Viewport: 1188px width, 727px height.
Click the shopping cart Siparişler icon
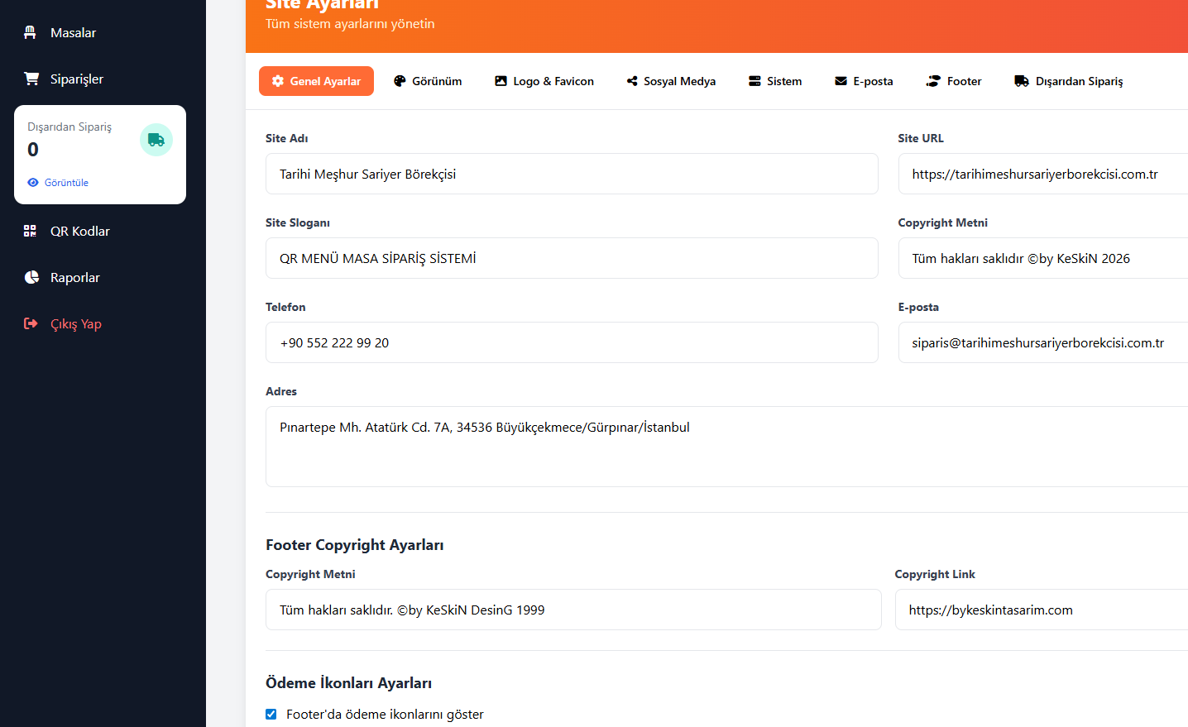(x=31, y=79)
